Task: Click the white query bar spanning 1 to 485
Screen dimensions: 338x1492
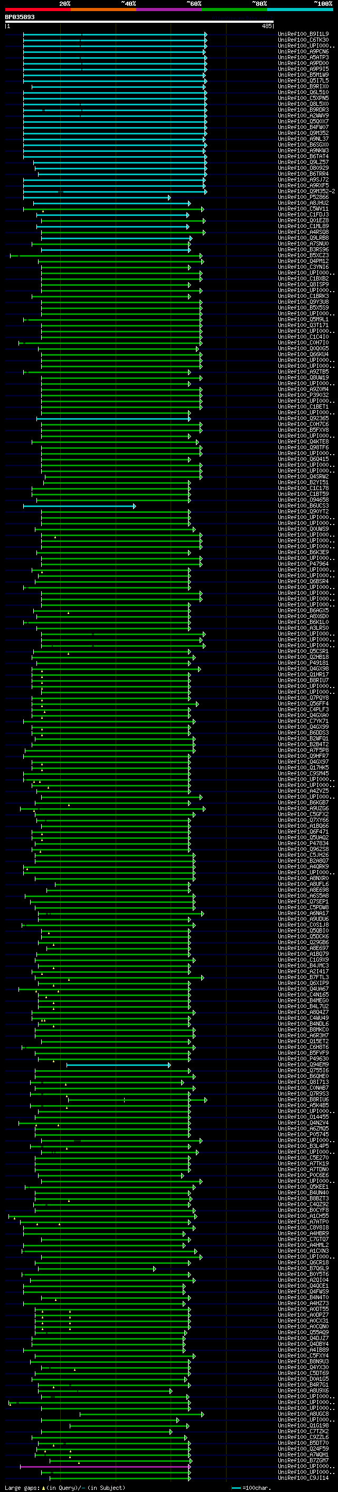Action: tap(139, 22)
